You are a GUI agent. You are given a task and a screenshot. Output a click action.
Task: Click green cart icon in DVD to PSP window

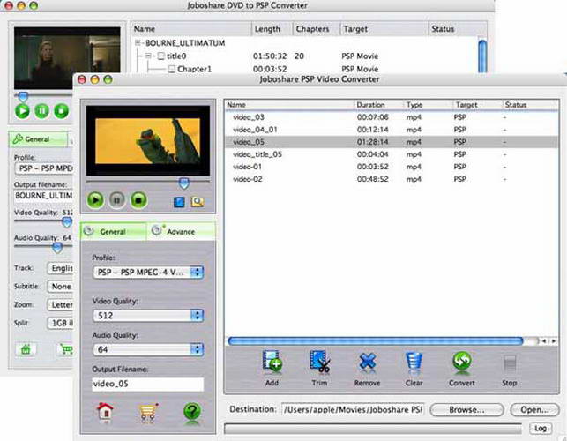coord(66,349)
